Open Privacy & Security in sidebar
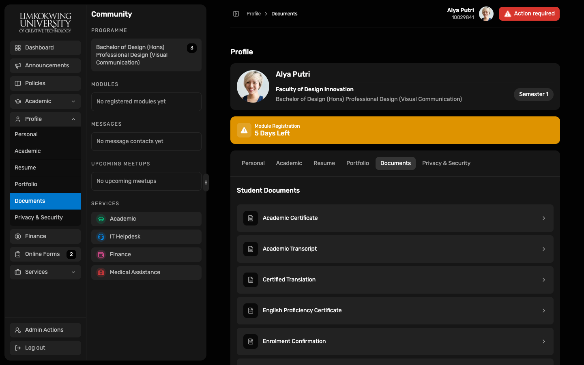The height and width of the screenshot is (365, 584). click(x=45, y=218)
